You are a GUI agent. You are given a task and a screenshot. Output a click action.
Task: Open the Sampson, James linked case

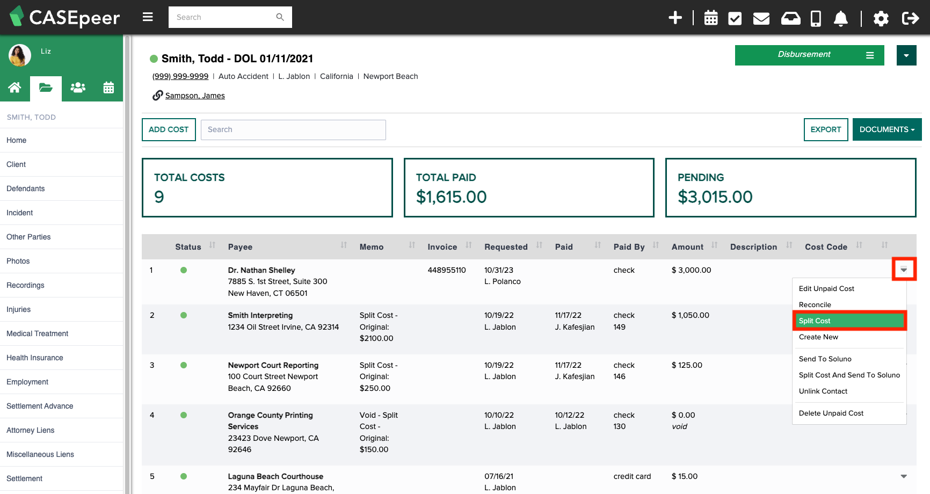195,95
